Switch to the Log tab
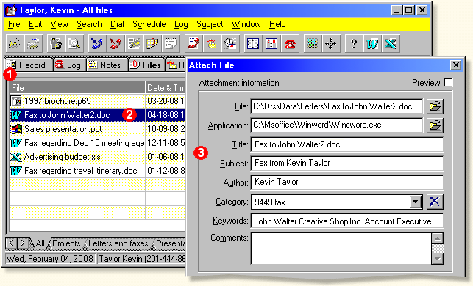Image resolution: width=473 pixels, height=286 pixels. click(x=69, y=65)
